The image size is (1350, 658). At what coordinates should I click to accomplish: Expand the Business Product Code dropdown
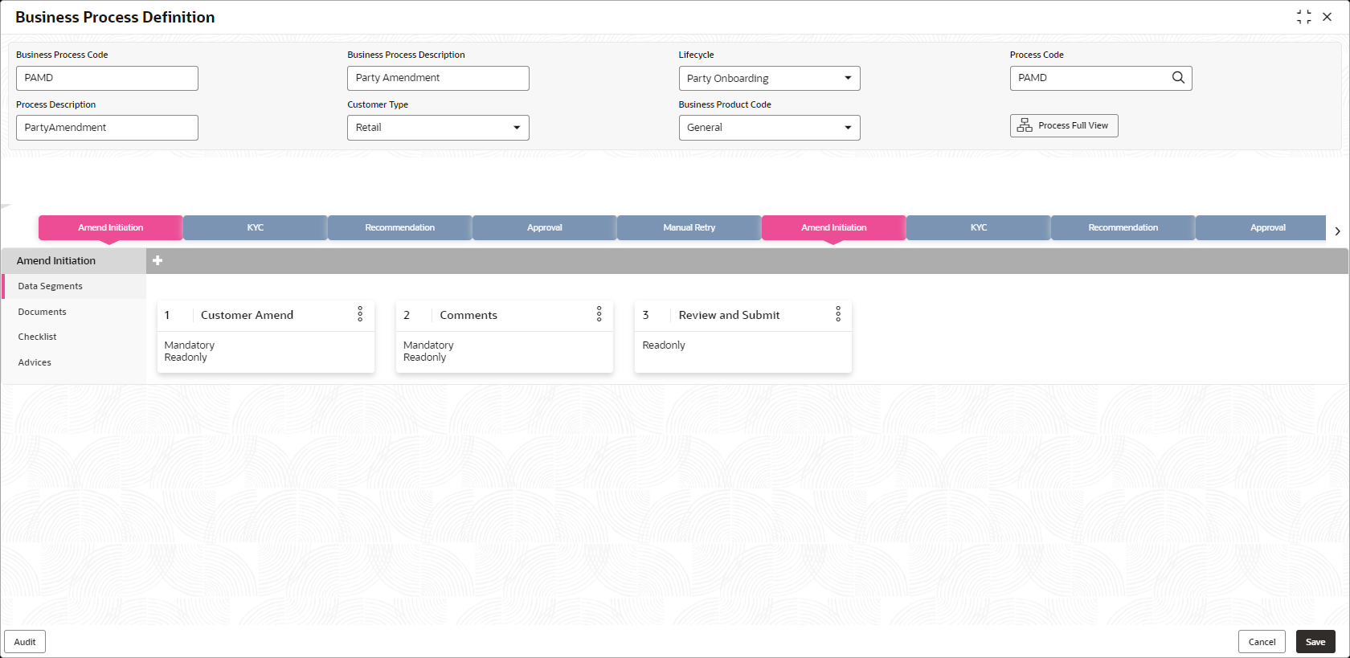tap(769, 128)
